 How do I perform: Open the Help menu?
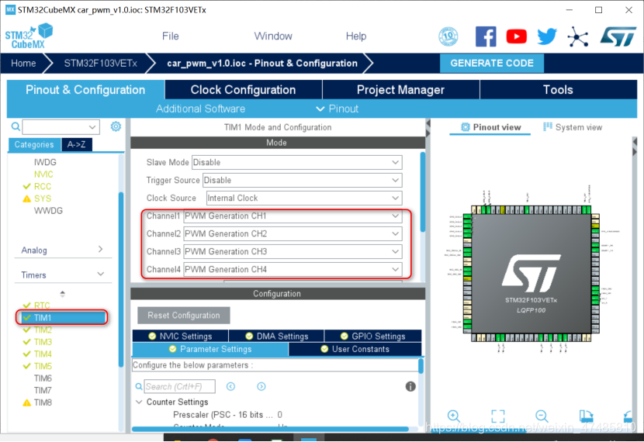tap(355, 36)
